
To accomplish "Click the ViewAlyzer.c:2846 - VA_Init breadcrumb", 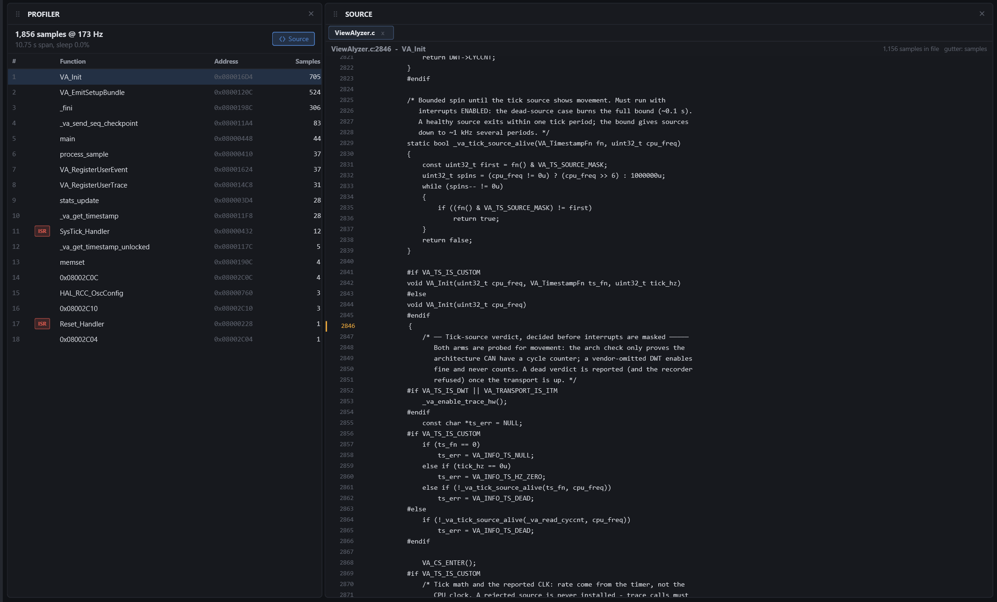I will coord(378,49).
